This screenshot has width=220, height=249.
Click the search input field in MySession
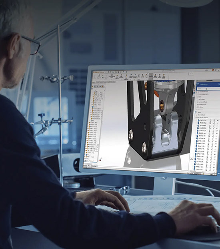208,89
